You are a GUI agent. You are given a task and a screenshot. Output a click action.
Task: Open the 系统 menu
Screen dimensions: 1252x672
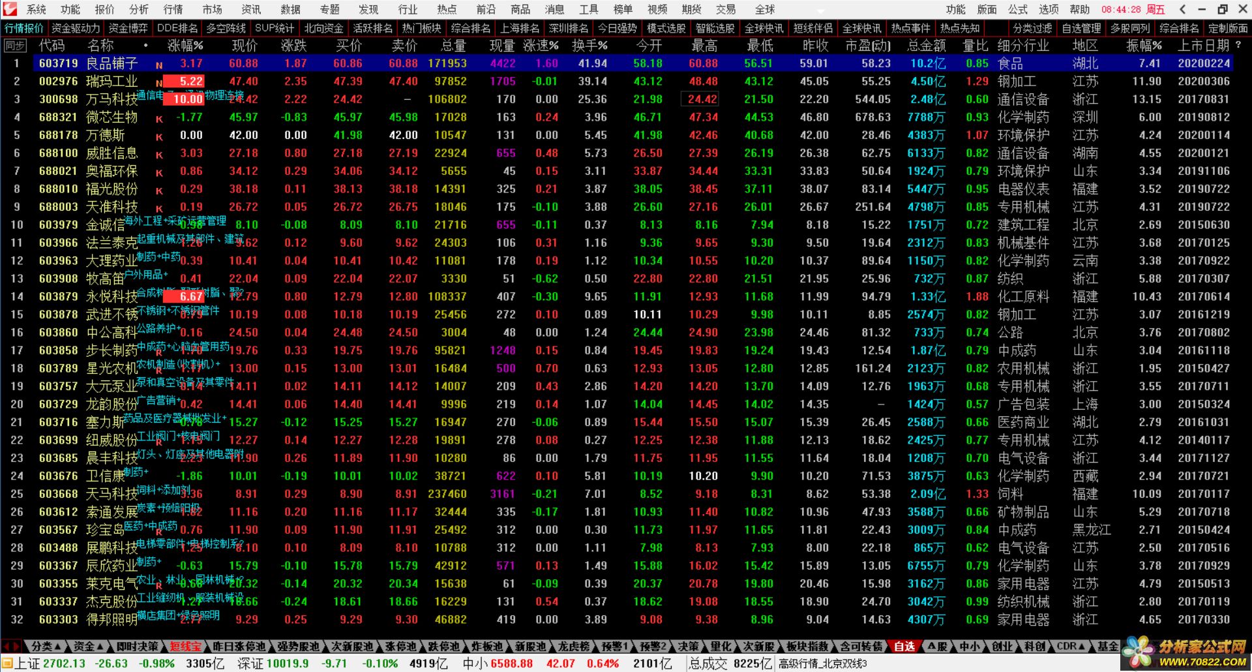[37, 9]
